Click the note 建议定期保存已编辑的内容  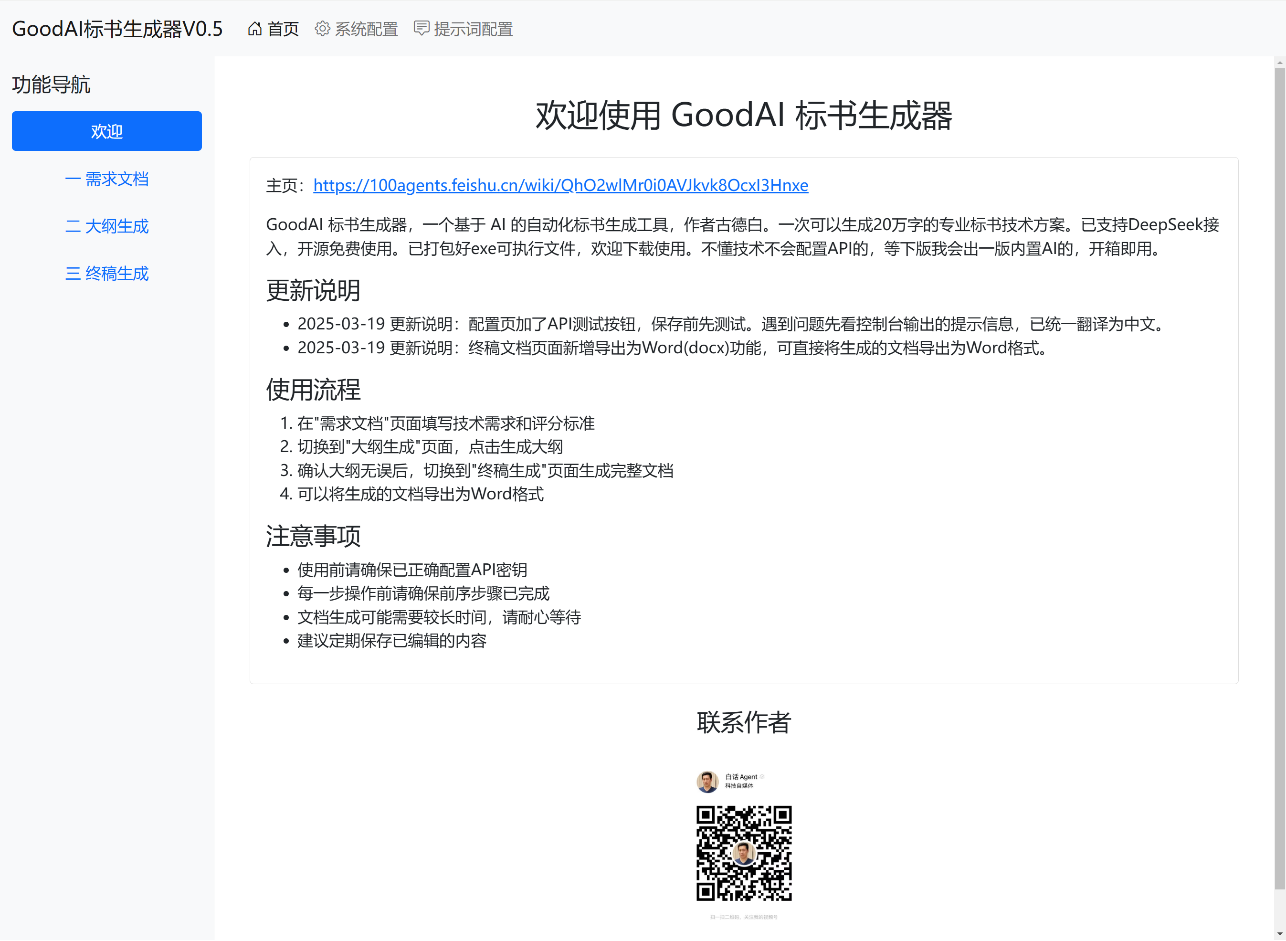click(392, 640)
